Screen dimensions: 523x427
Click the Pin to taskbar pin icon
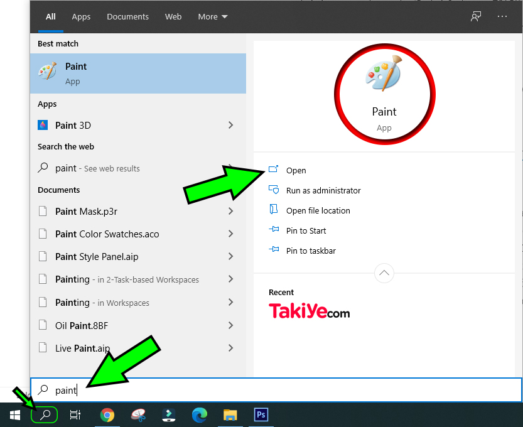274,249
